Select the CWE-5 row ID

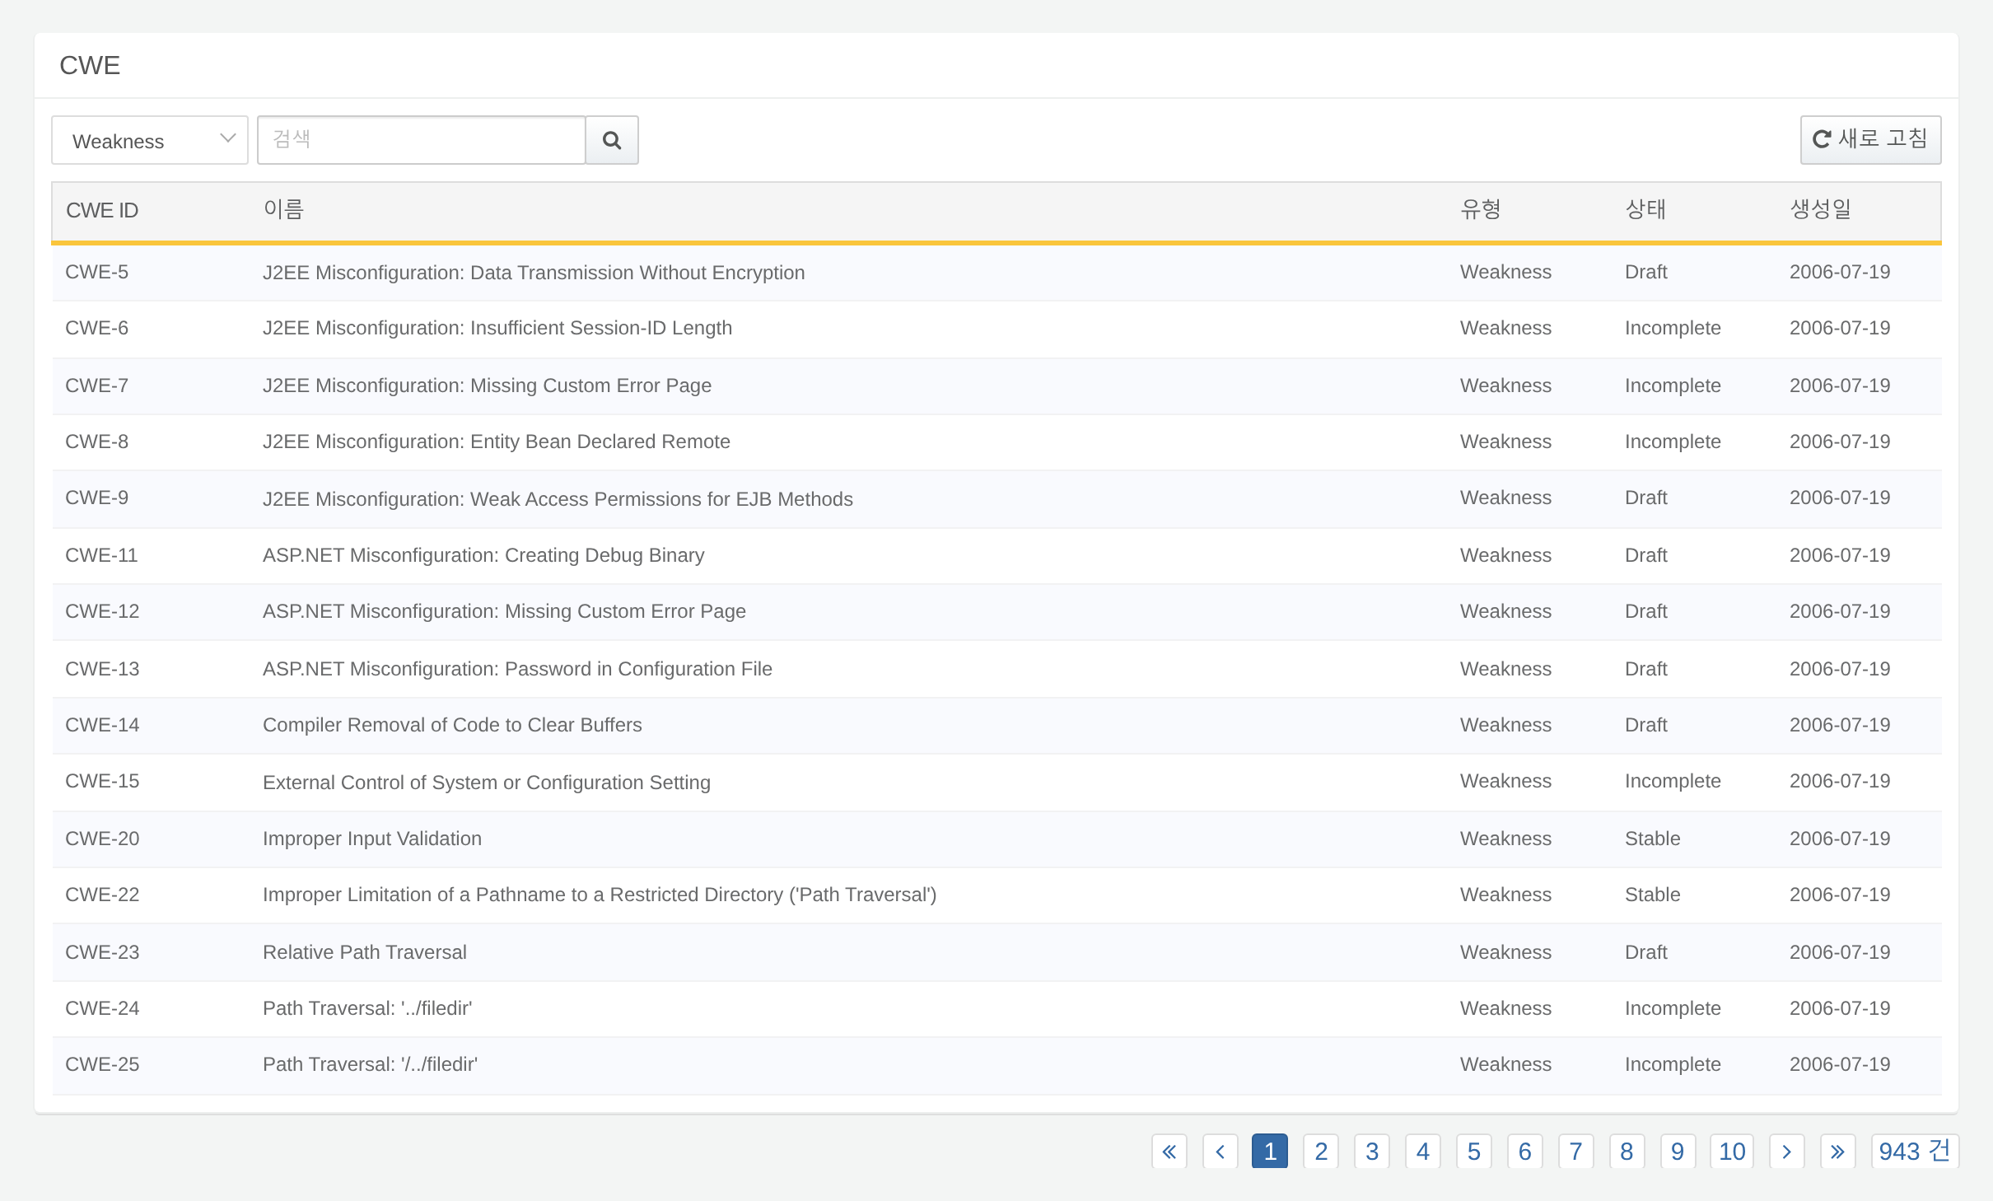(96, 273)
